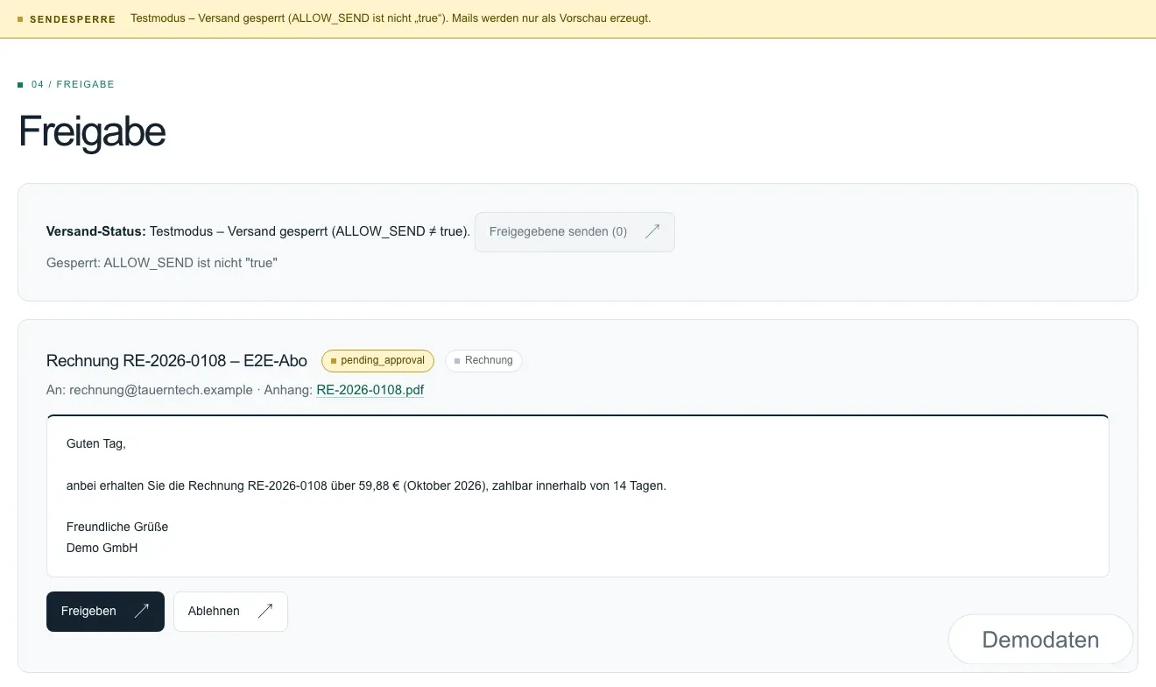Click the arrow icon inside Freigeben
The height and width of the screenshot is (687, 1156).
141,612
